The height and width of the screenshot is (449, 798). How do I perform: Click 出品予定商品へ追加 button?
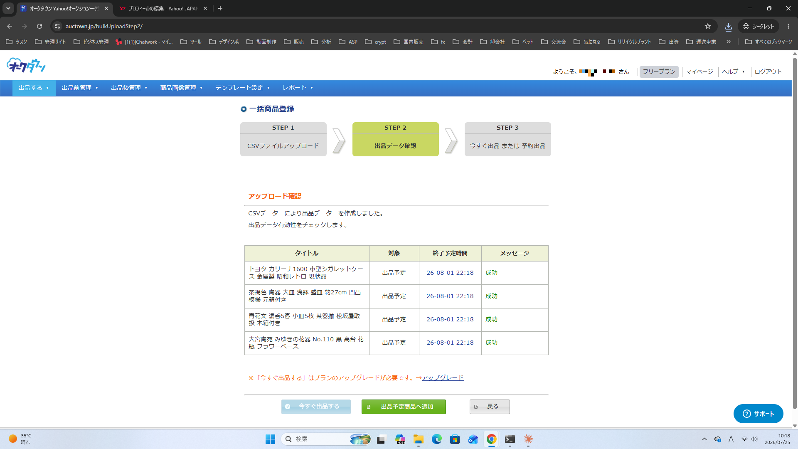click(x=404, y=407)
